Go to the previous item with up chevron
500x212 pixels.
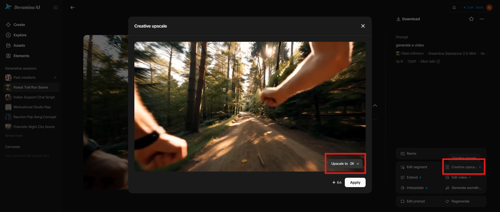pos(375,106)
